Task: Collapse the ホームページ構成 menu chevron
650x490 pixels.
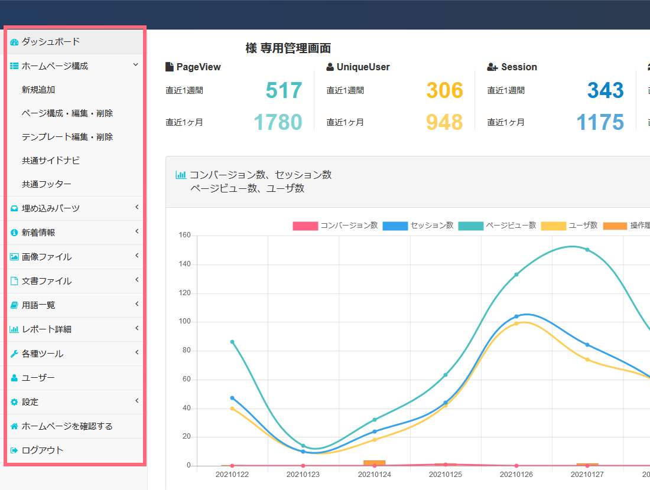Action: point(136,65)
